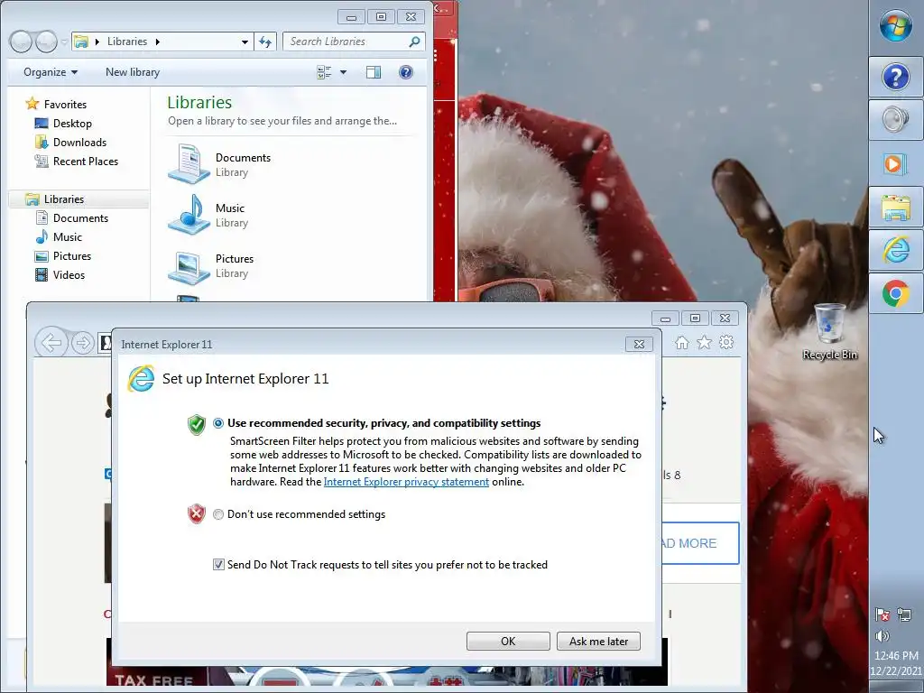Open the Documents library icon
The image size is (924, 693).
point(189,164)
